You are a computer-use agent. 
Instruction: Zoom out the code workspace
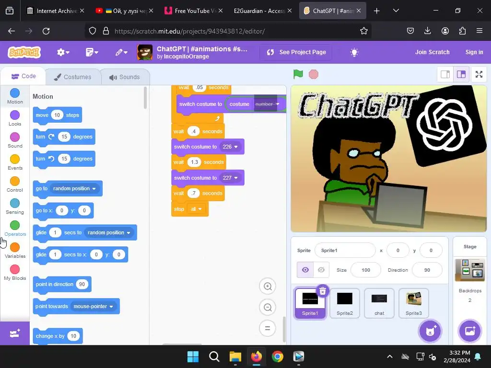[268, 307]
